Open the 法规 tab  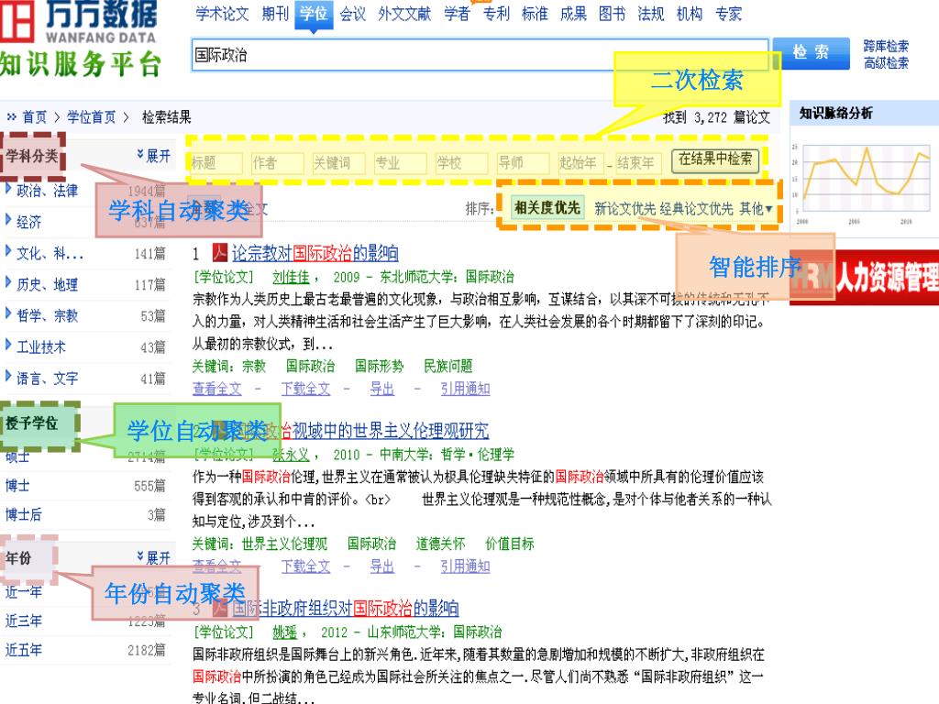[651, 14]
